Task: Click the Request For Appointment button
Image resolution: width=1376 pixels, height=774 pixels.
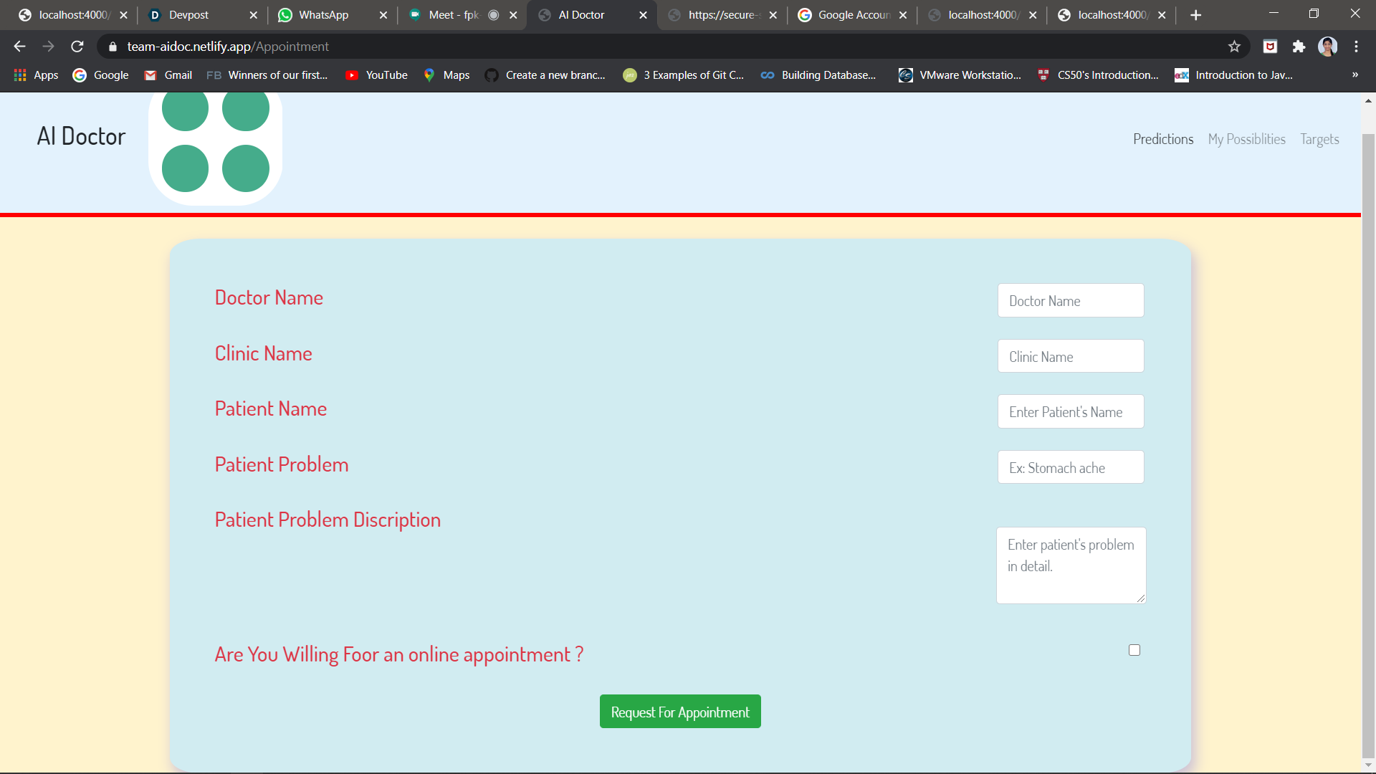Action: click(x=679, y=712)
